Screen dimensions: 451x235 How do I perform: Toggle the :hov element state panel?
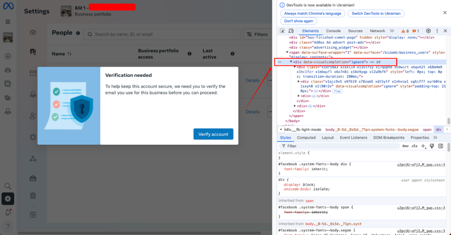(405, 146)
